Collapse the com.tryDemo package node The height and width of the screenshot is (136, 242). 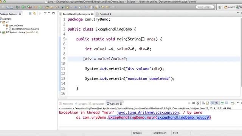pos(4,25)
